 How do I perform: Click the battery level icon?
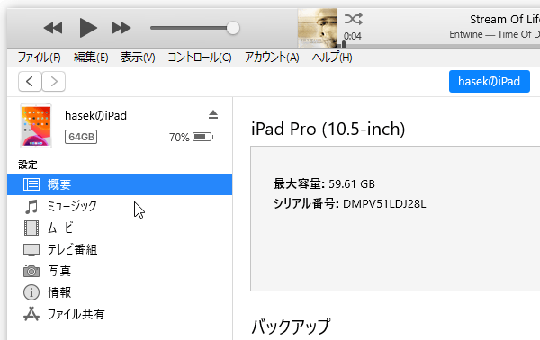(x=202, y=137)
